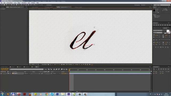Click the Brainstorm icon in timeline
Viewport: 171px width, 96px height.
pos(62,69)
